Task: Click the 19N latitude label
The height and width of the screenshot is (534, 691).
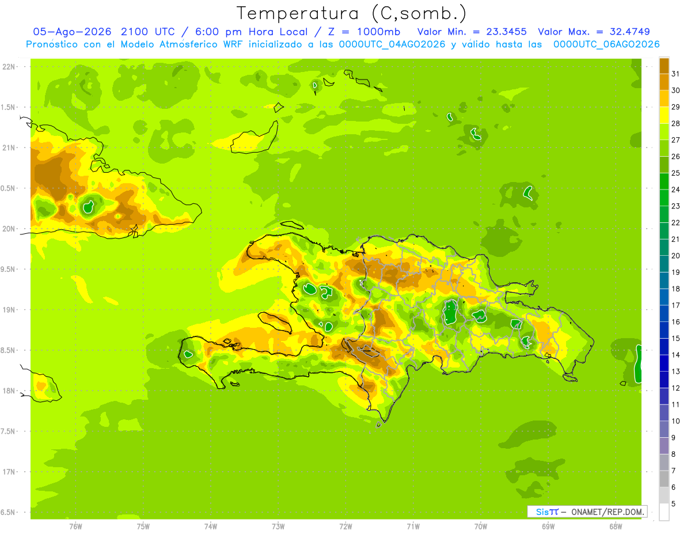Action: click(x=9, y=309)
